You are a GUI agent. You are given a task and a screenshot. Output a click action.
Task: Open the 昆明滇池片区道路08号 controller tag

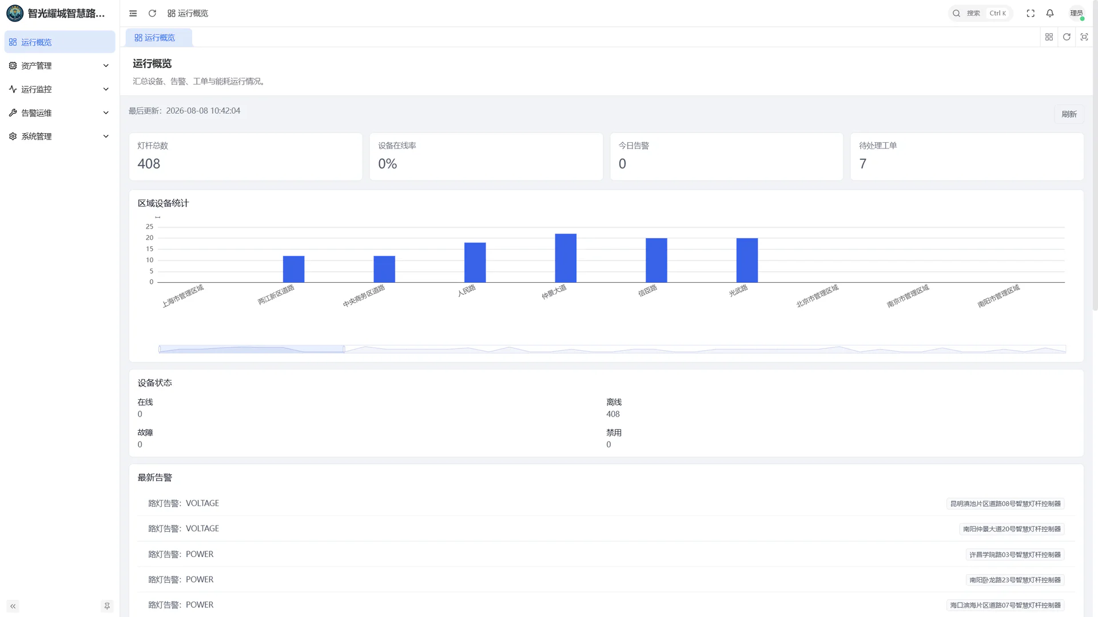tap(1005, 504)
